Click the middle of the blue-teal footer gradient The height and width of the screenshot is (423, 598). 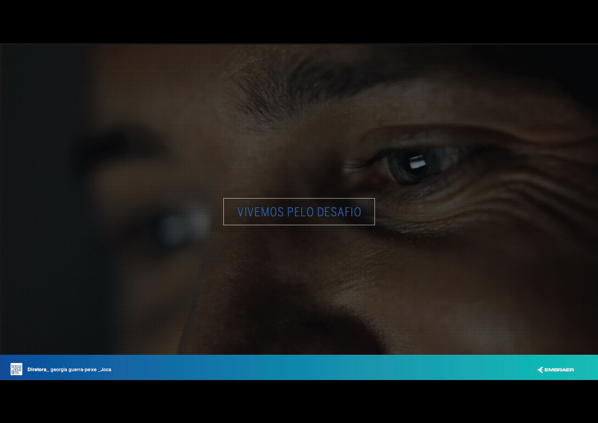(299, 367)
